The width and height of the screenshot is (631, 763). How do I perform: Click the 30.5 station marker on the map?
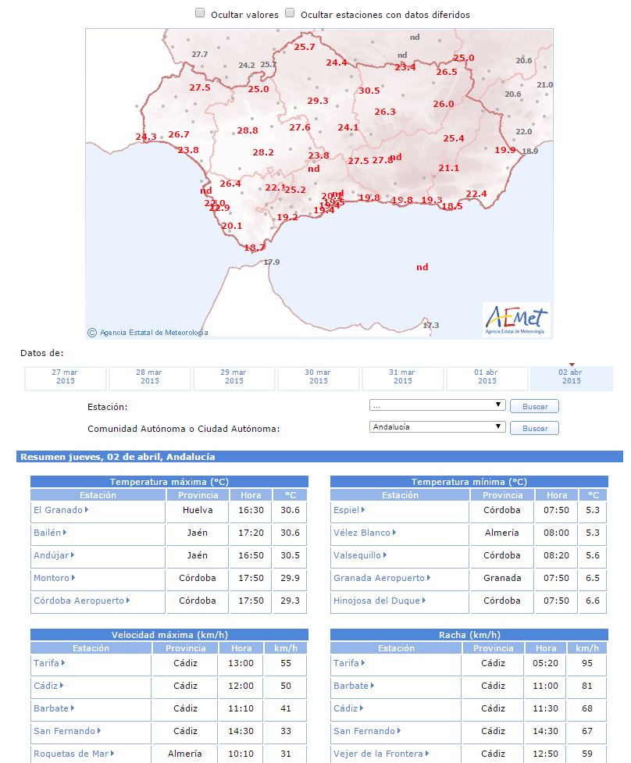(x=369, y=91)
